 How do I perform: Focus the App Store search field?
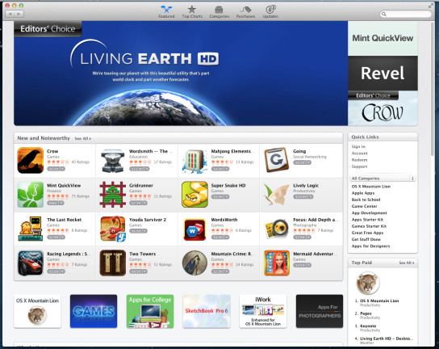(x=405, y=14)
